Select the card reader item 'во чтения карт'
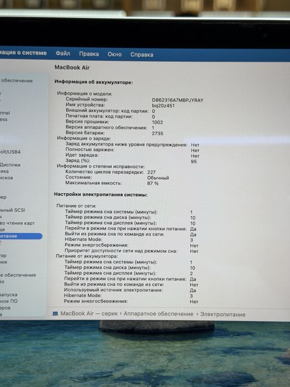290x387 pixels. (x=17, y=223)
